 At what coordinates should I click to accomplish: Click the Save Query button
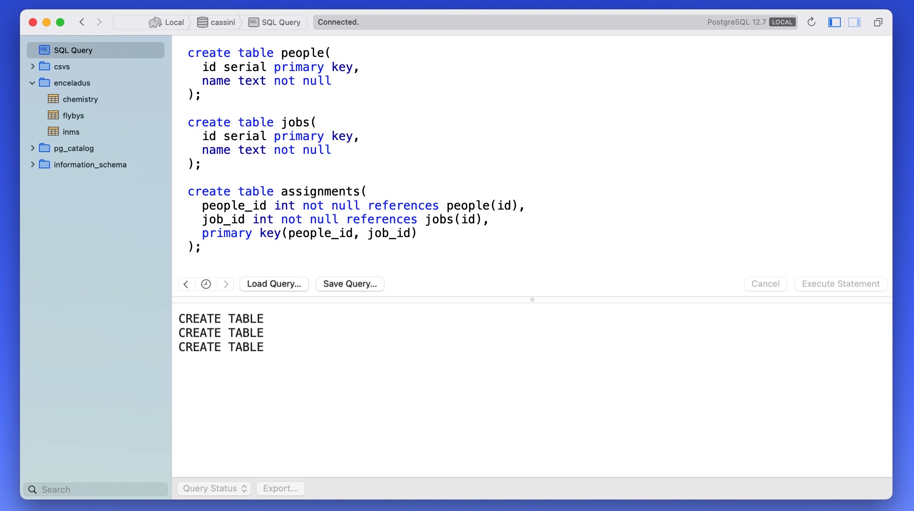click(350, 284)
